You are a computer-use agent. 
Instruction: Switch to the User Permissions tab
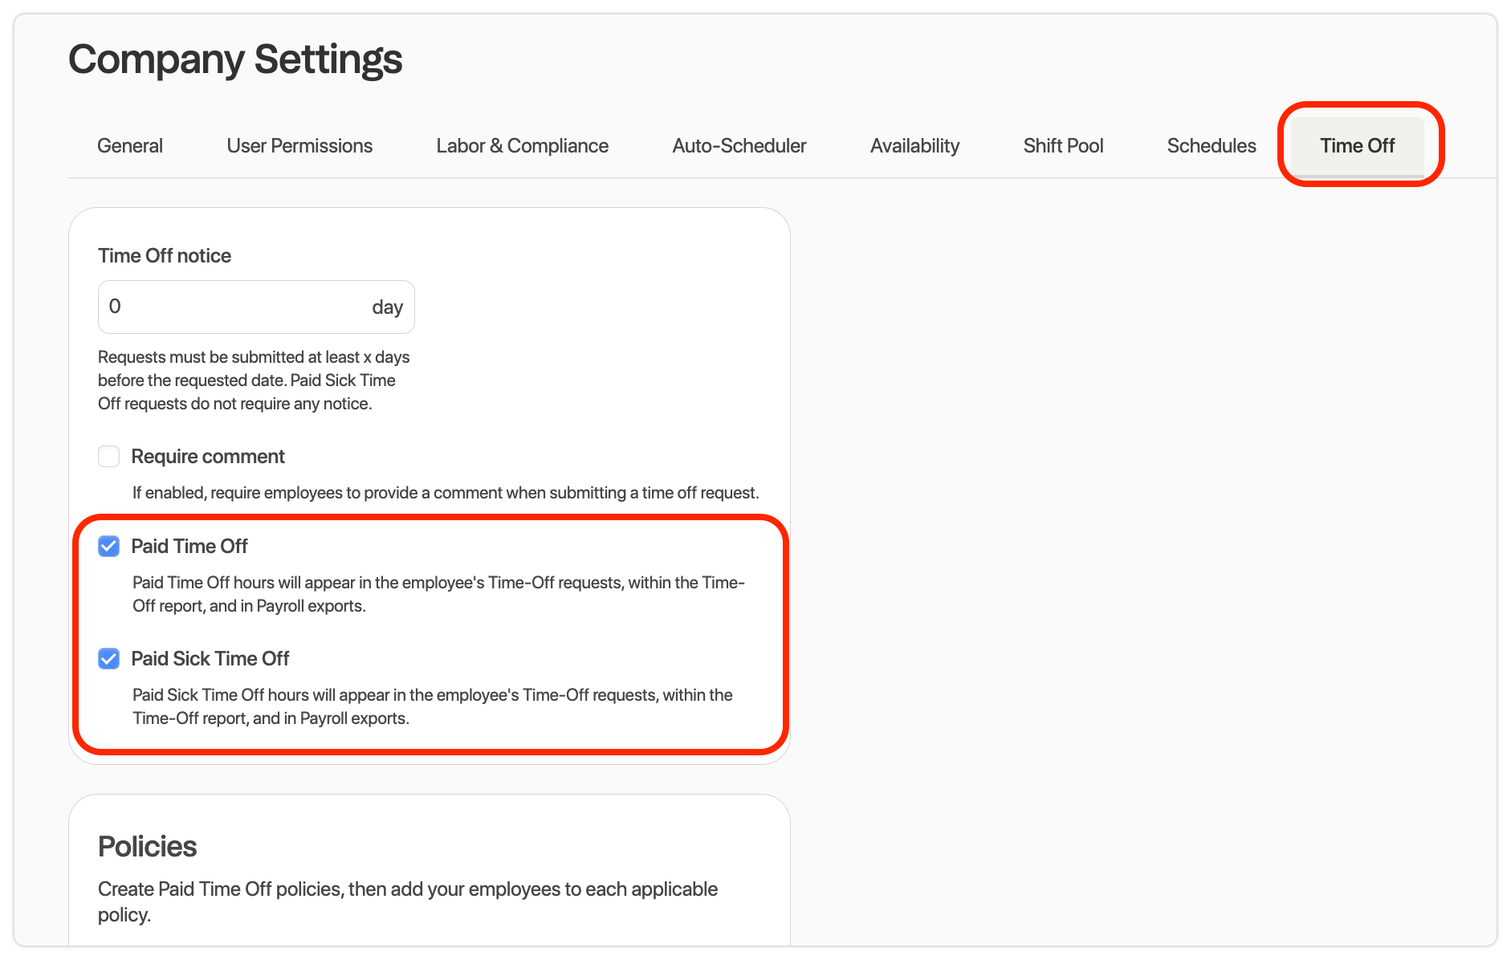299,146
